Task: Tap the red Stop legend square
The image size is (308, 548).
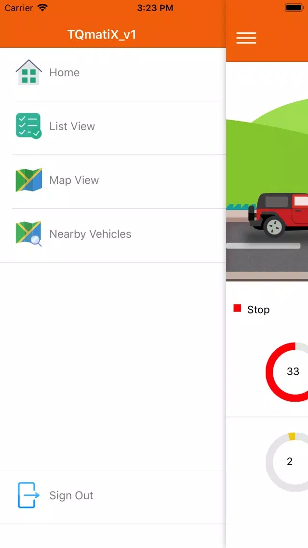Action: point(237,308)
